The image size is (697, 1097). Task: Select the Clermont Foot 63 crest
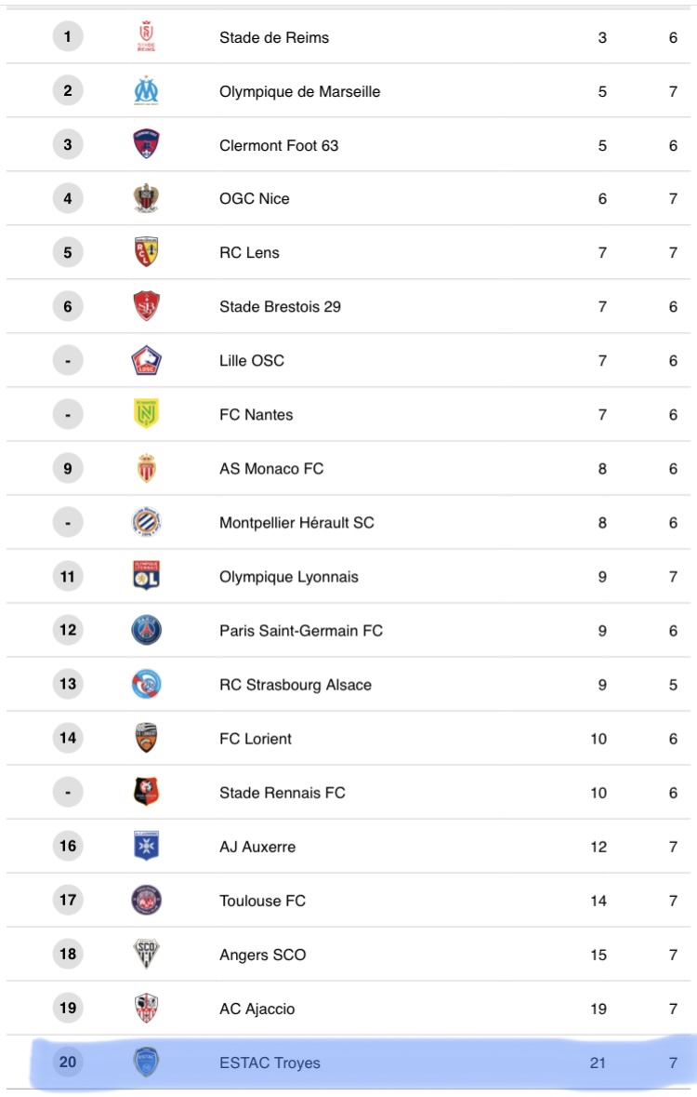point(146,144)
